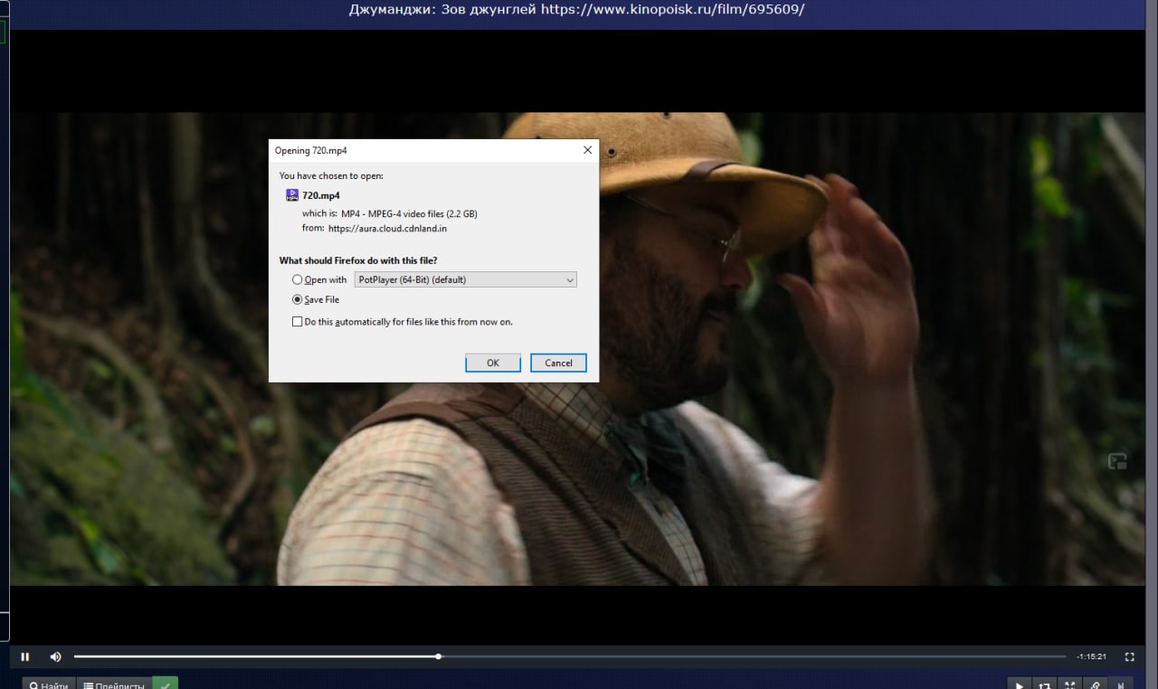This screenshot has height=689, width=1158.
Task: Click the source URL aura.cloud.cdnland.in
Action: (388, 229)
